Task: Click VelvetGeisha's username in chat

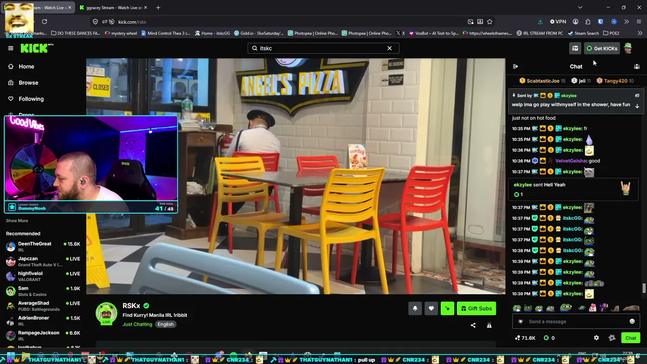Action: click(571, 161)
